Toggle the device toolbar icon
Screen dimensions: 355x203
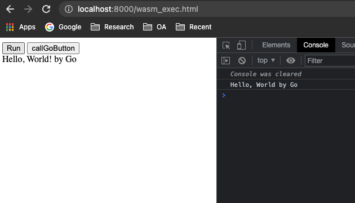tap(241, 45)
